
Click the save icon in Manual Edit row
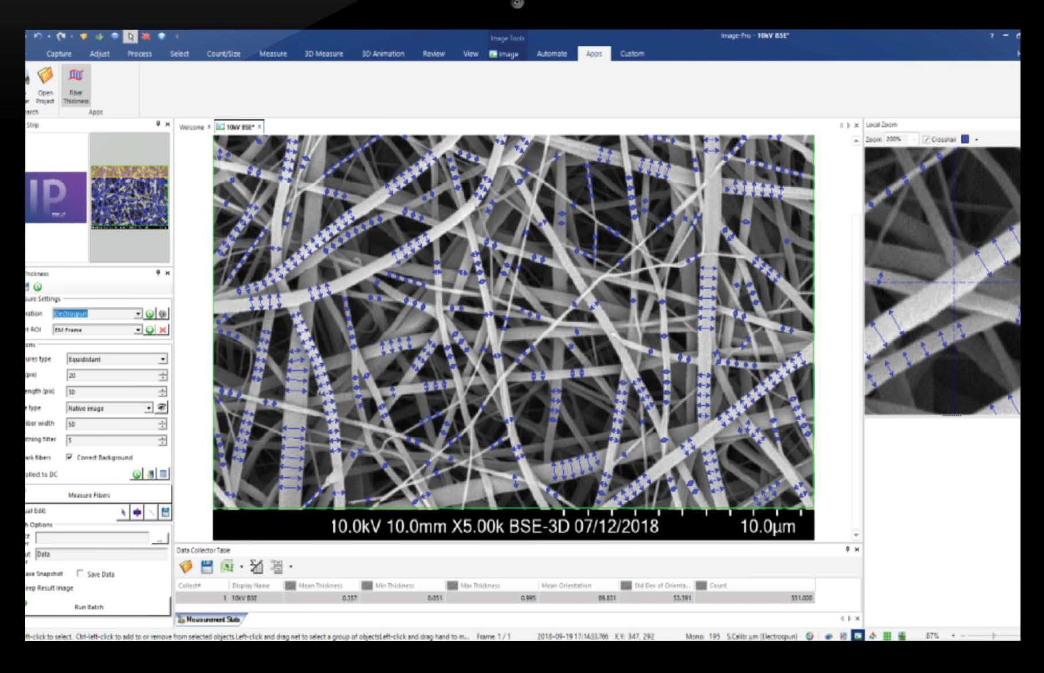(165, 512)
